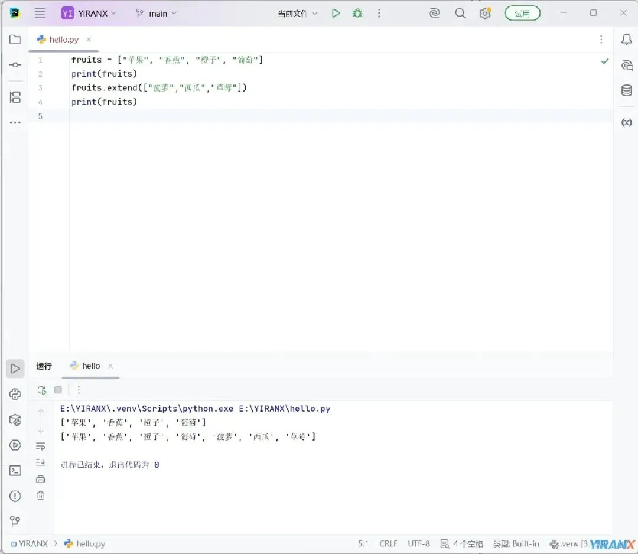Screen dimensions: 638x554
Task: Toggle the Run tool window
Action: click(15, 369)
